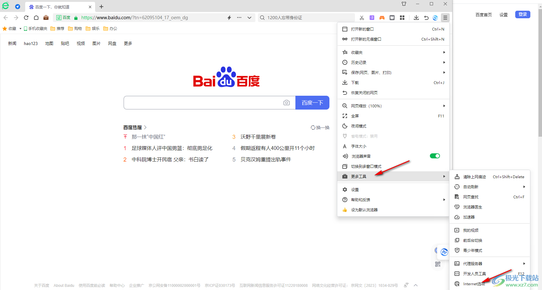542x290 pixels.
Task: Click the forward navigation arrow
Action: [16, 18]
